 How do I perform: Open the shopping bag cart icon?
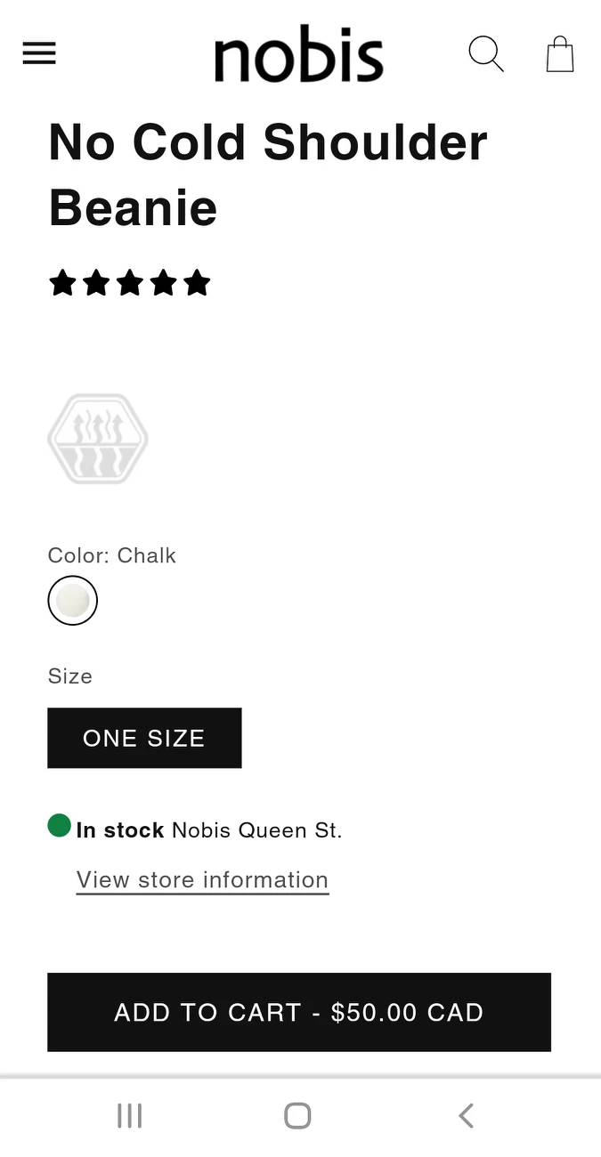click(x=559, y=53)
